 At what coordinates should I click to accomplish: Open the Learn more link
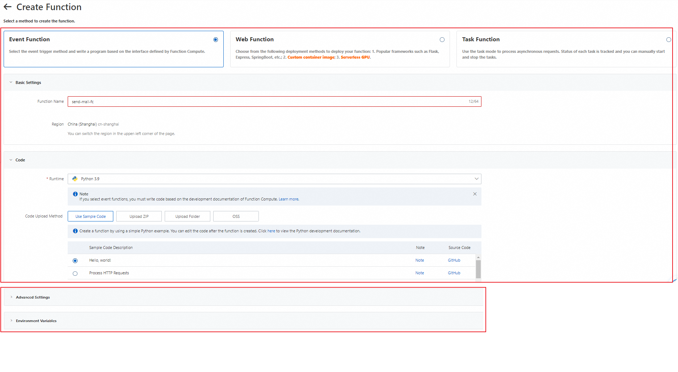tap(289, 199)
